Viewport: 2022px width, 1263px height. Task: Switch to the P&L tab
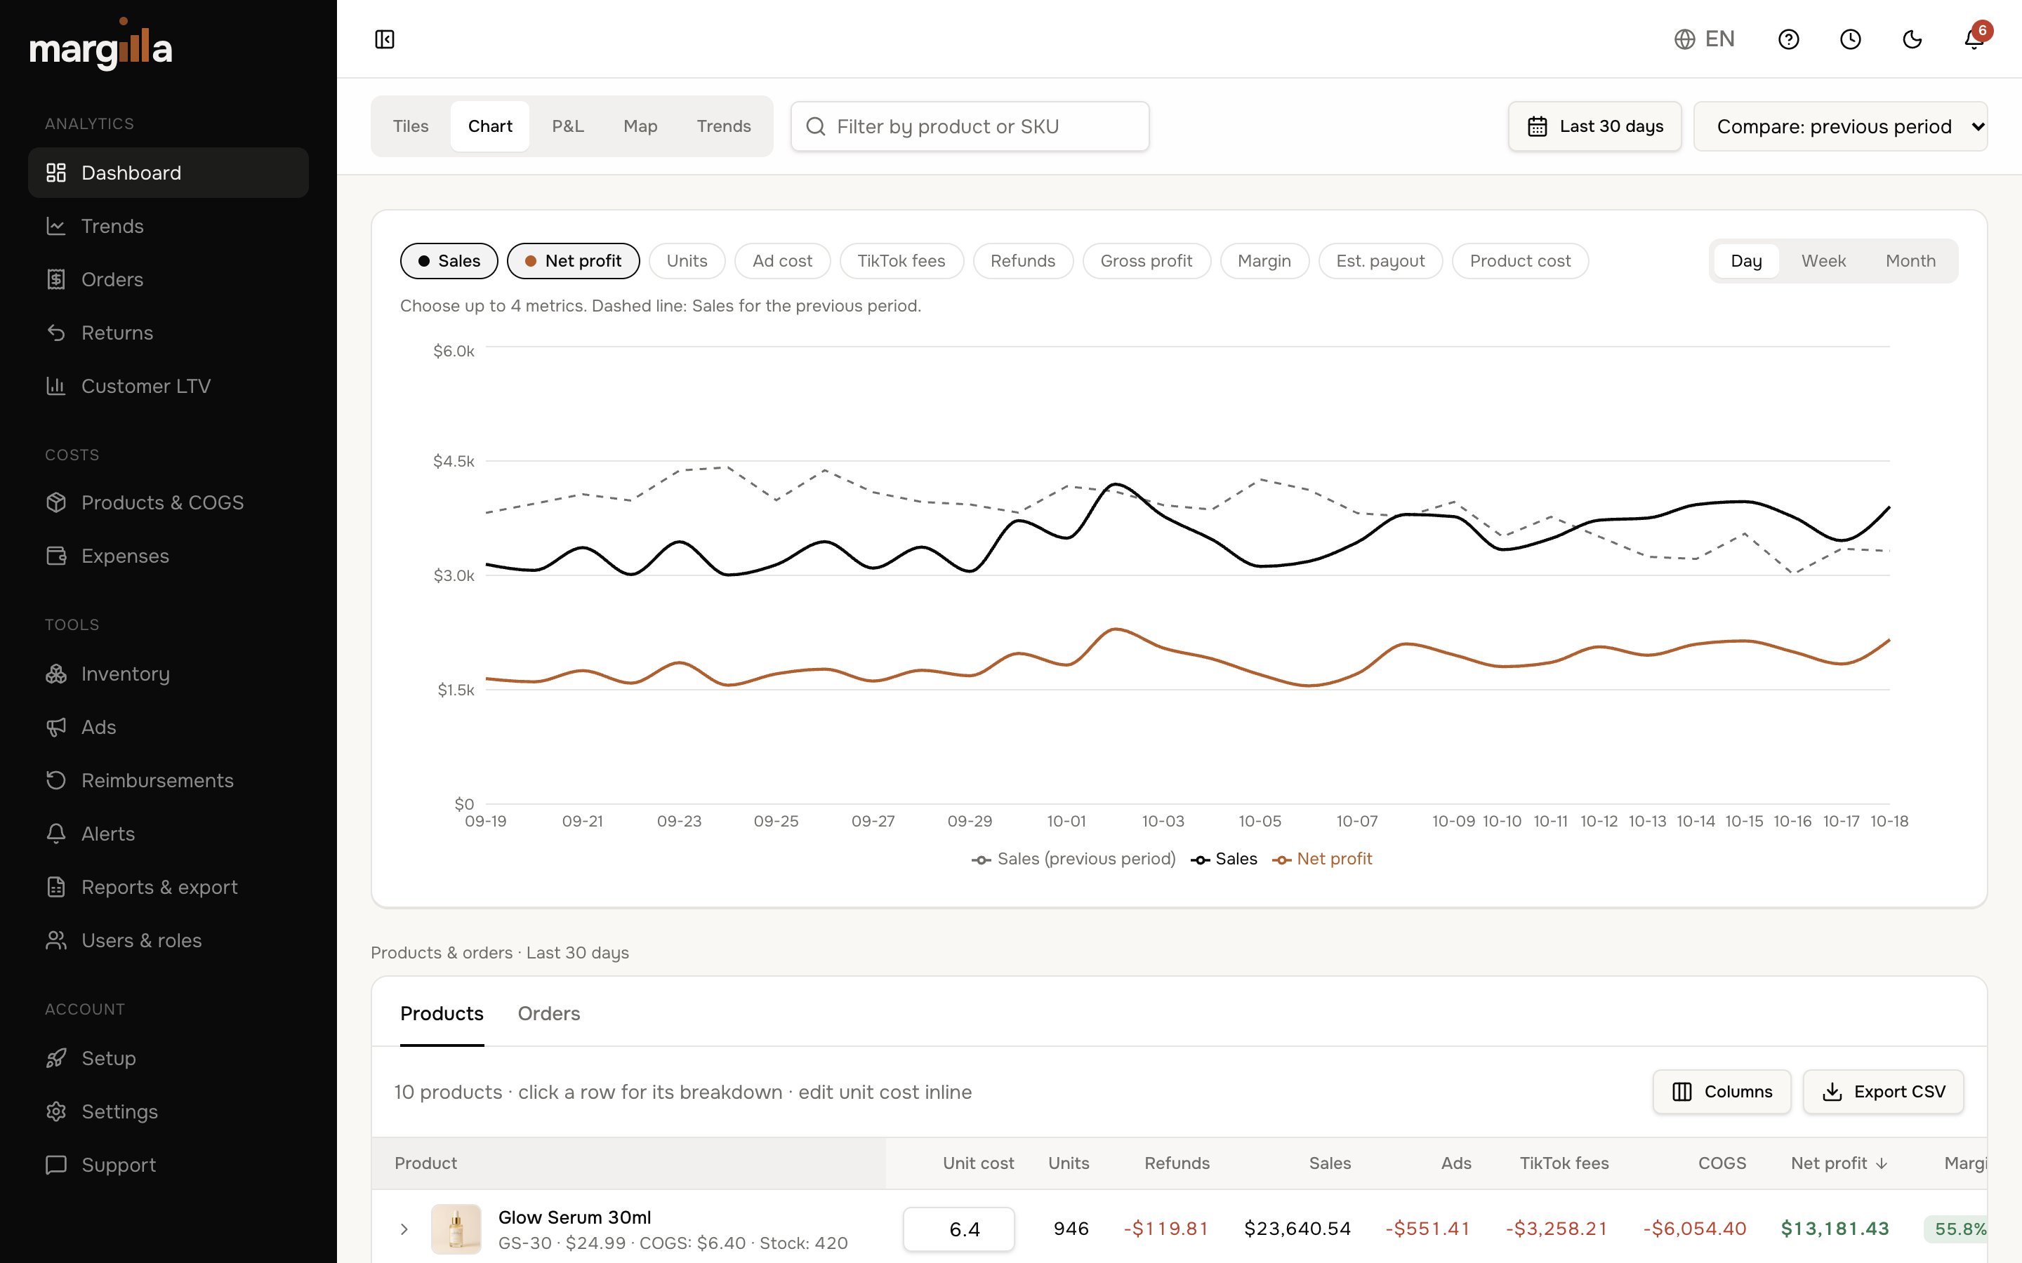coord(567,126)
